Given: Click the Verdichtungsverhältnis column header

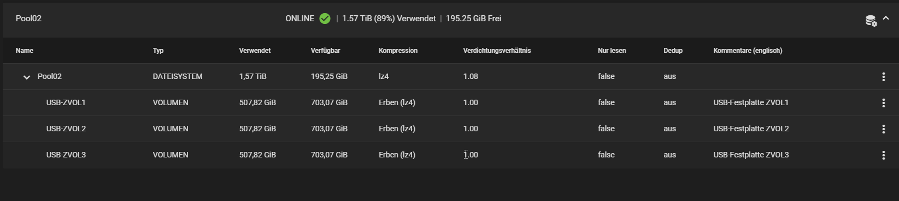Looking at the screenshot, I should click(497, 51).
